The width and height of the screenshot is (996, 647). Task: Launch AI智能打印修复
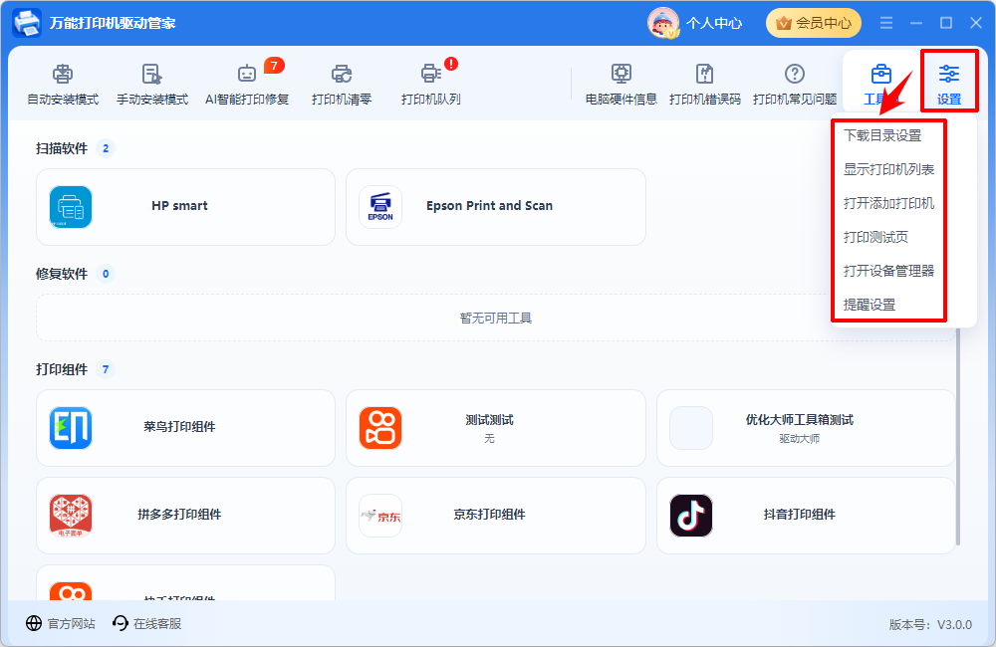(247, 84)
